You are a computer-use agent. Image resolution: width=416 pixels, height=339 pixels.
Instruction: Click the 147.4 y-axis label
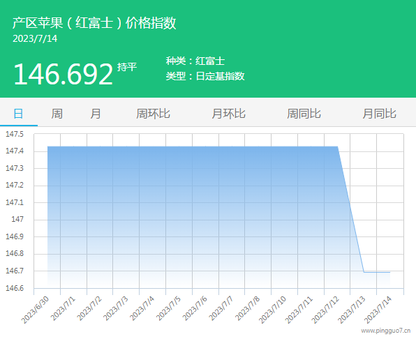15,151
